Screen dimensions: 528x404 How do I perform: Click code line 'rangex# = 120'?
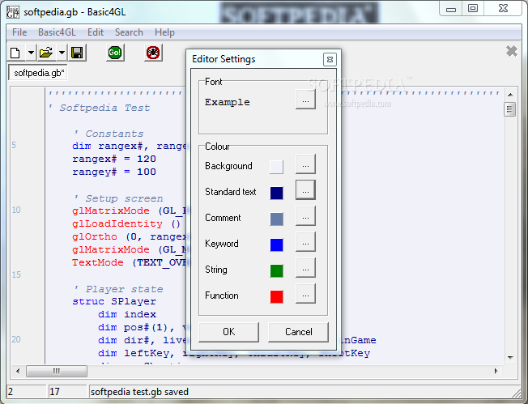(x=114, y=159)
